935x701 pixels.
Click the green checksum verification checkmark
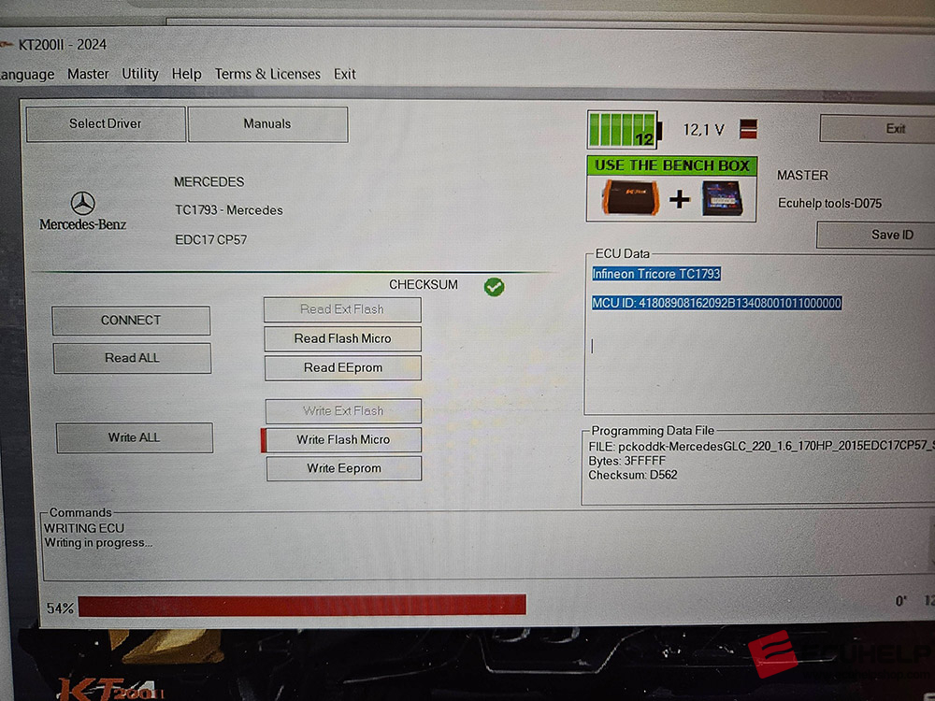click(494, 287)
